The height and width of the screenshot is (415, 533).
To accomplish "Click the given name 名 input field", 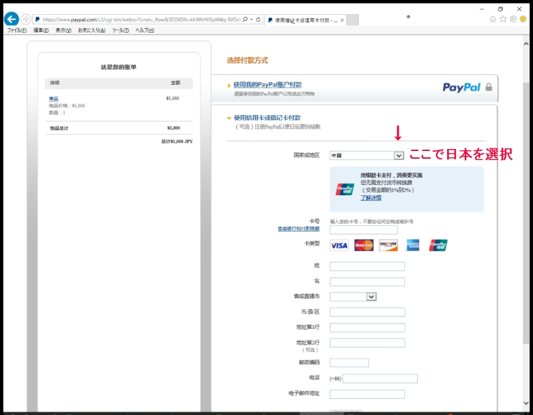I will click(x=367, y=281).
